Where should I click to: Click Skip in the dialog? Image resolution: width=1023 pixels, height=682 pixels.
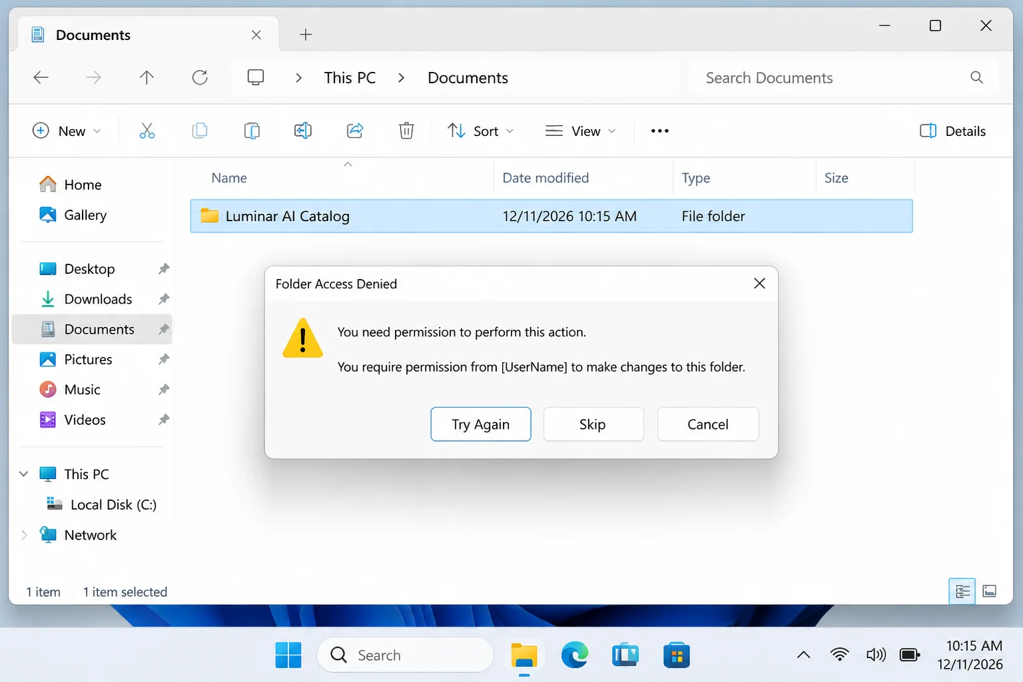(x=593, y=424)
